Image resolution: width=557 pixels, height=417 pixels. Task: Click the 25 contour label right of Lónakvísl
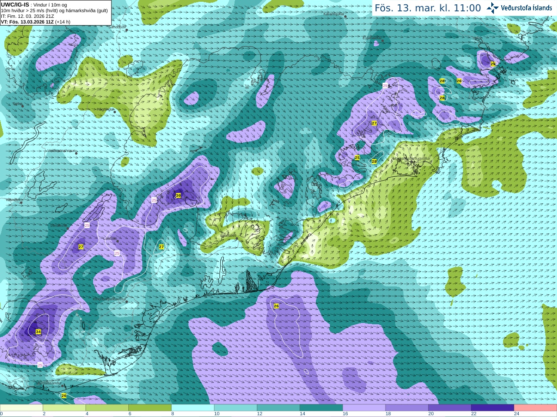pyautogui.click(x=87, y=225)
